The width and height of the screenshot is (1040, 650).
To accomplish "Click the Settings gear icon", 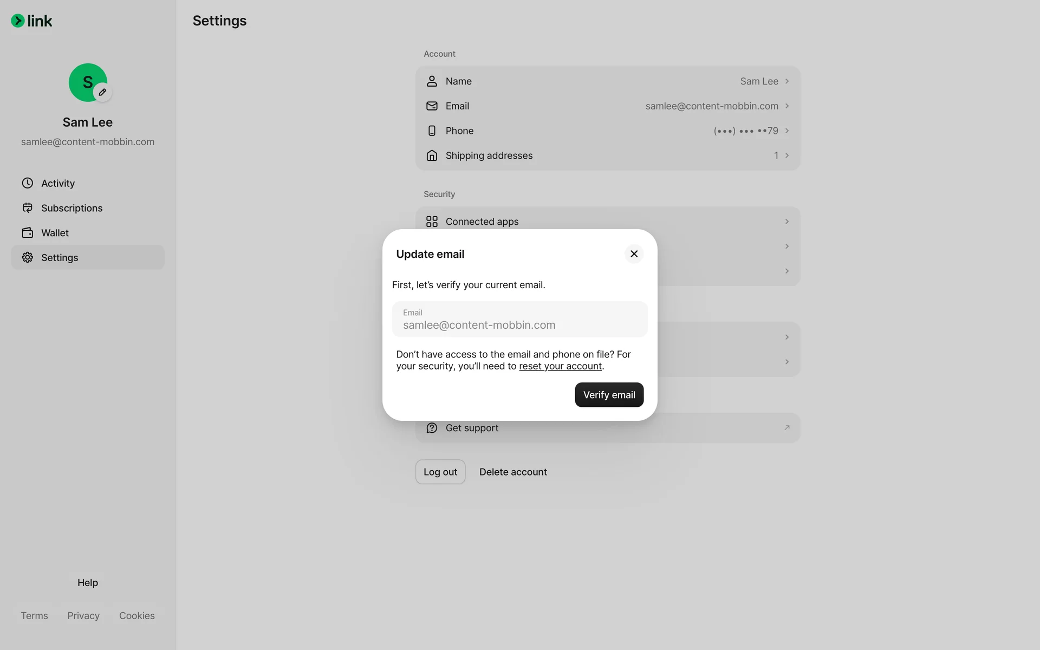I will coord(28,257).
